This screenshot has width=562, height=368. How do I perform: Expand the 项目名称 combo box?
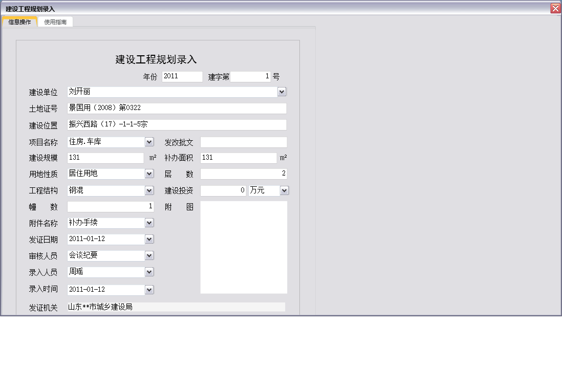tap(148, 141)
